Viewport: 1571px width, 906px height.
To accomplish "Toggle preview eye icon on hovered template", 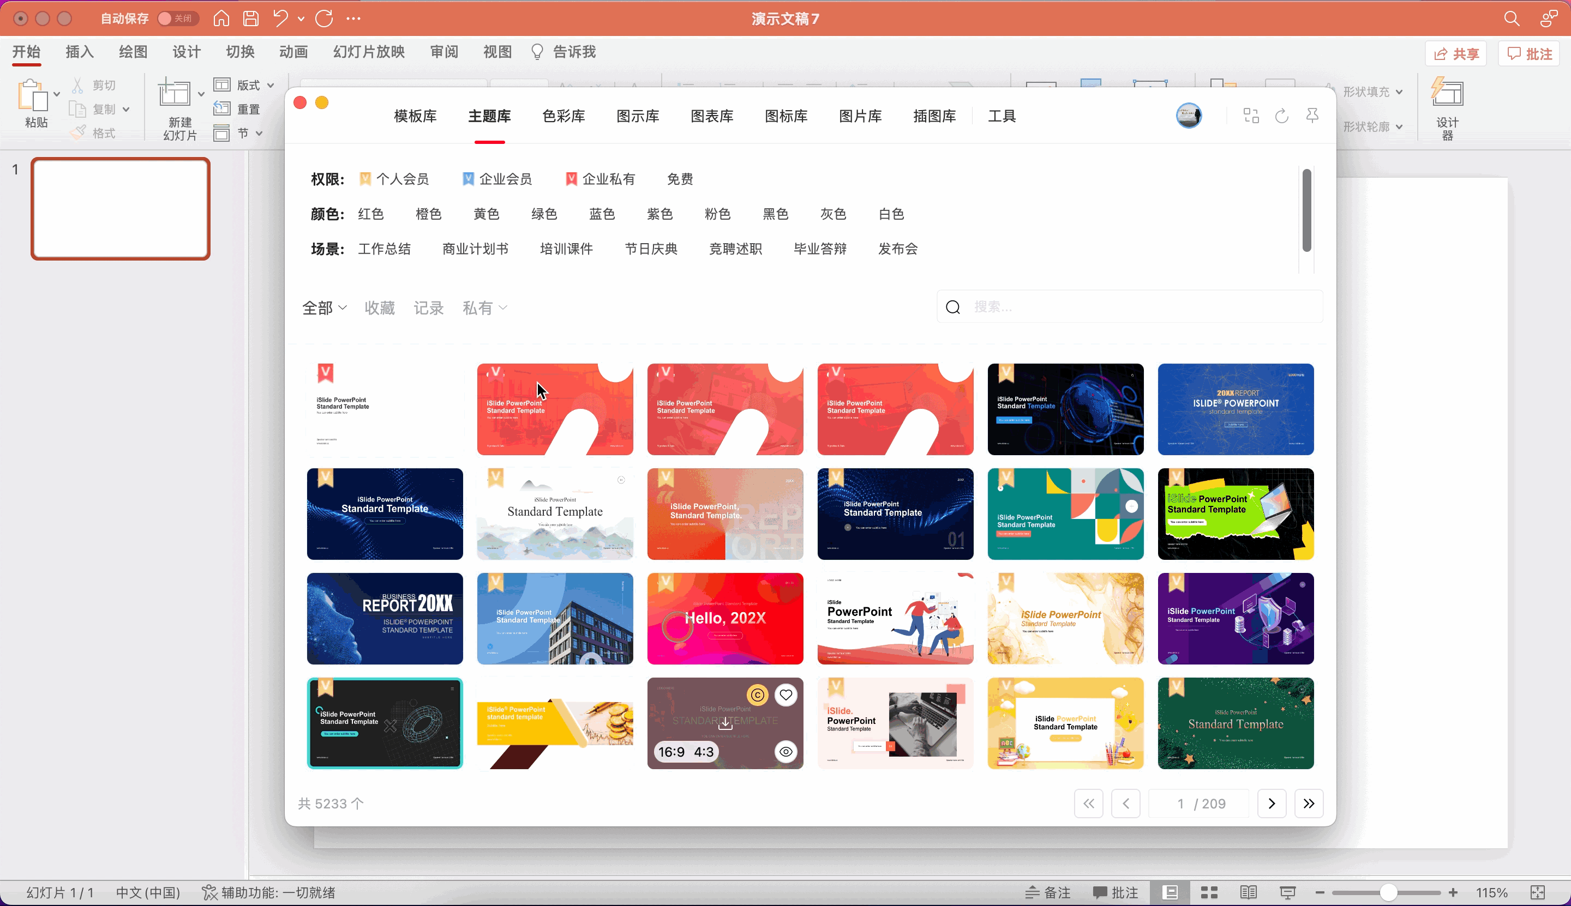I will point(786,752).
